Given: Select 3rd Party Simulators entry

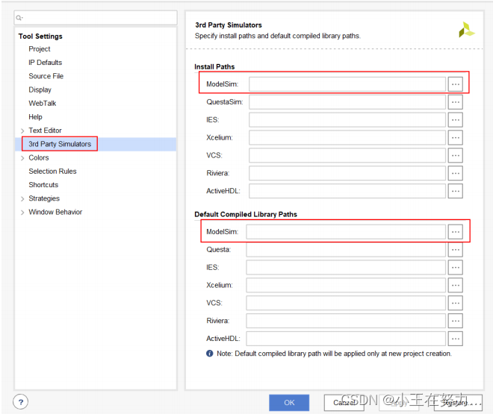Looking at the screenshot, I should [60, 144].
